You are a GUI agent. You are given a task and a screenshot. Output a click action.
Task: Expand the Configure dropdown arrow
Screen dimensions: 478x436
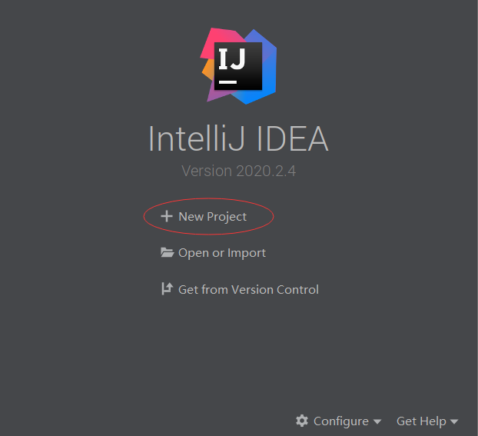pyautogui.click(x=377, y=421)
